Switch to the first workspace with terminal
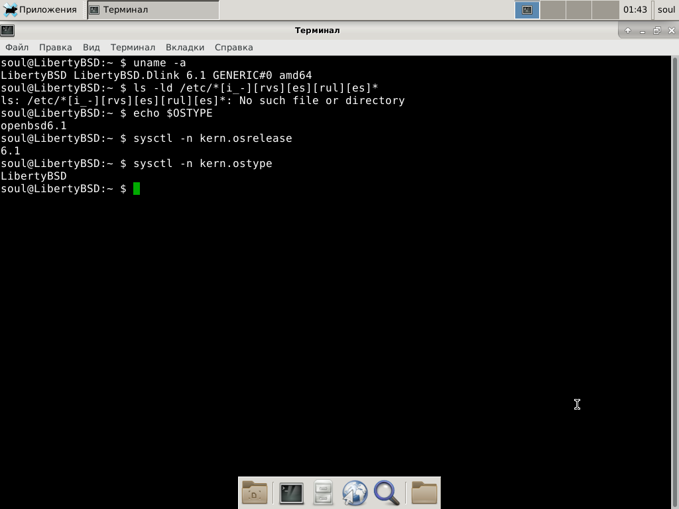Viewport: 679px width, 509px height. coord(527,10)
